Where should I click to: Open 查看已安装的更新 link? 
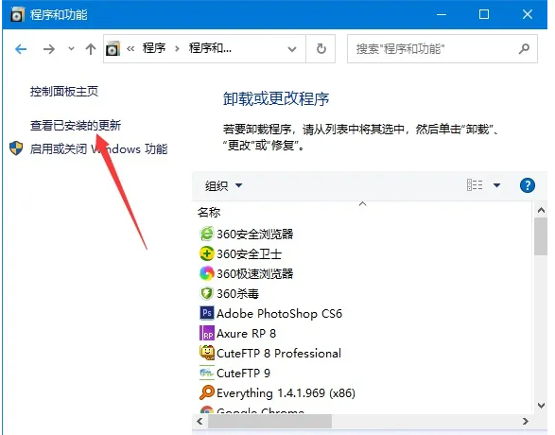76,125
